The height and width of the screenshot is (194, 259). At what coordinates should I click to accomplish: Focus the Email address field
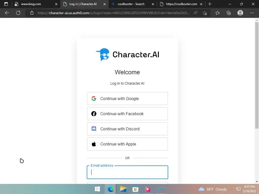pyautogui.click(x=127, y=172)
